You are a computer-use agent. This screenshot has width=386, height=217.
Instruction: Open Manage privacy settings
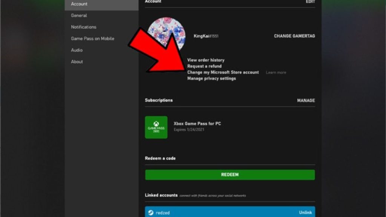[x=211, y=78]
